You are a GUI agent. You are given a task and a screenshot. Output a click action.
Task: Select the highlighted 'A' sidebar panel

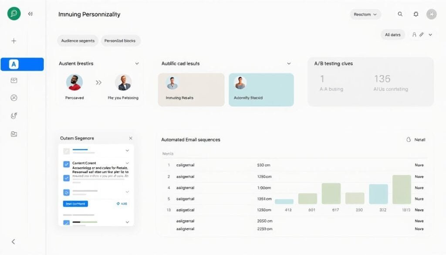14,64
